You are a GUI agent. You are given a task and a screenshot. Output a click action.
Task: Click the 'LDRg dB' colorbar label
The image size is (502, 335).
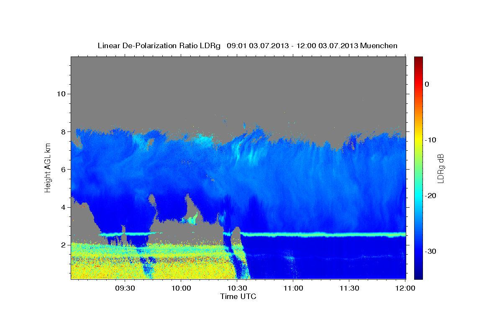tap(440, 168)
